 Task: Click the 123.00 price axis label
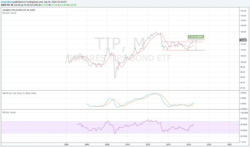[x=243, y=32]
